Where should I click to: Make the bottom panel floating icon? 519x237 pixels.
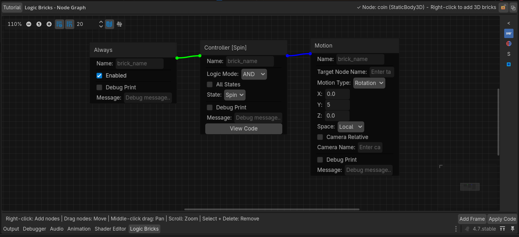pos(513,8)
